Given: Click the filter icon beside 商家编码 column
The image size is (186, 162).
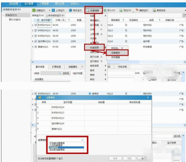Looking at the screenshot, I should [123, 20].
